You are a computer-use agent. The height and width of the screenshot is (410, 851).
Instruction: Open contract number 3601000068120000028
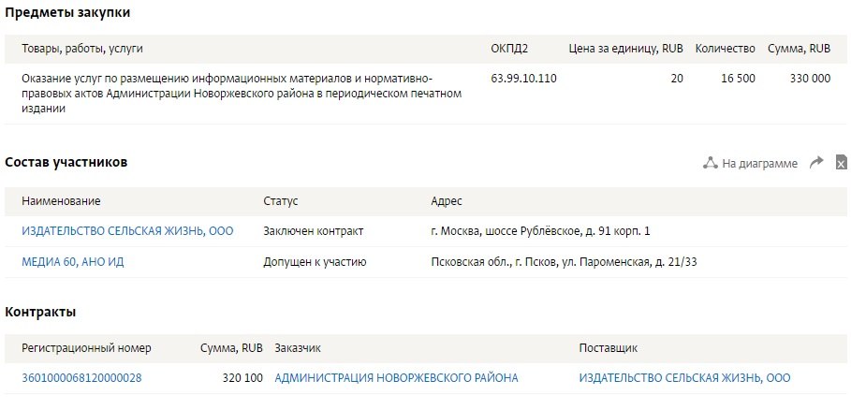pyautogui.click(x=81, y=378)
